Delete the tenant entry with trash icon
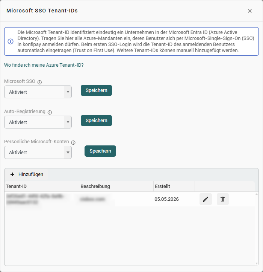Viewport: 263px width, 272px height. tap(223, 199)
